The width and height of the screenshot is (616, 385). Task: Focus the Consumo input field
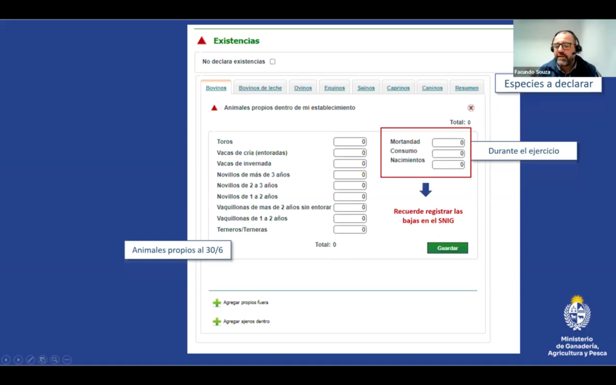pyautogui.click(x=448, y=154)
